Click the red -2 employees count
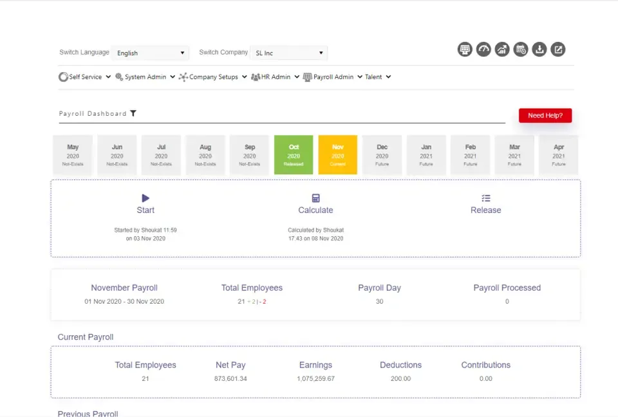This screenshot has height=417, width=618. (x=263, y=302)
